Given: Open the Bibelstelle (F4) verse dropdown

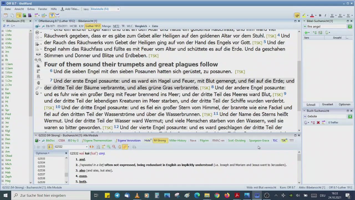Looking at the screenshot, I should [118, 9].
